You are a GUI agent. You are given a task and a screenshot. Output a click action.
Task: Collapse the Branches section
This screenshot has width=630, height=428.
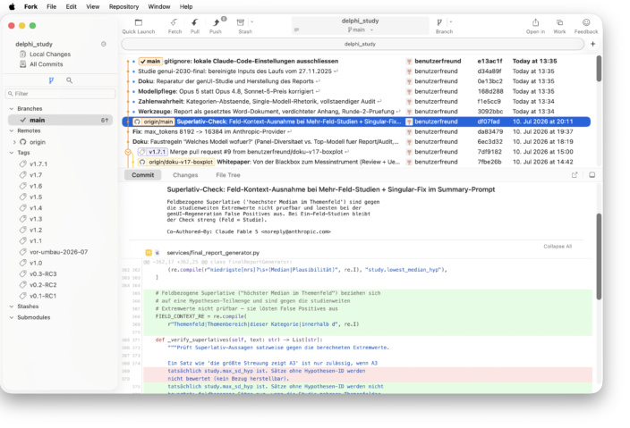point(12,109)
